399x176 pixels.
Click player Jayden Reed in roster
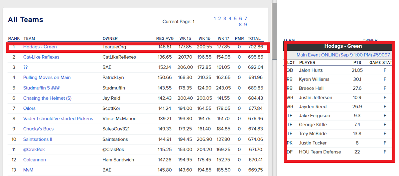tap(313, 106)
